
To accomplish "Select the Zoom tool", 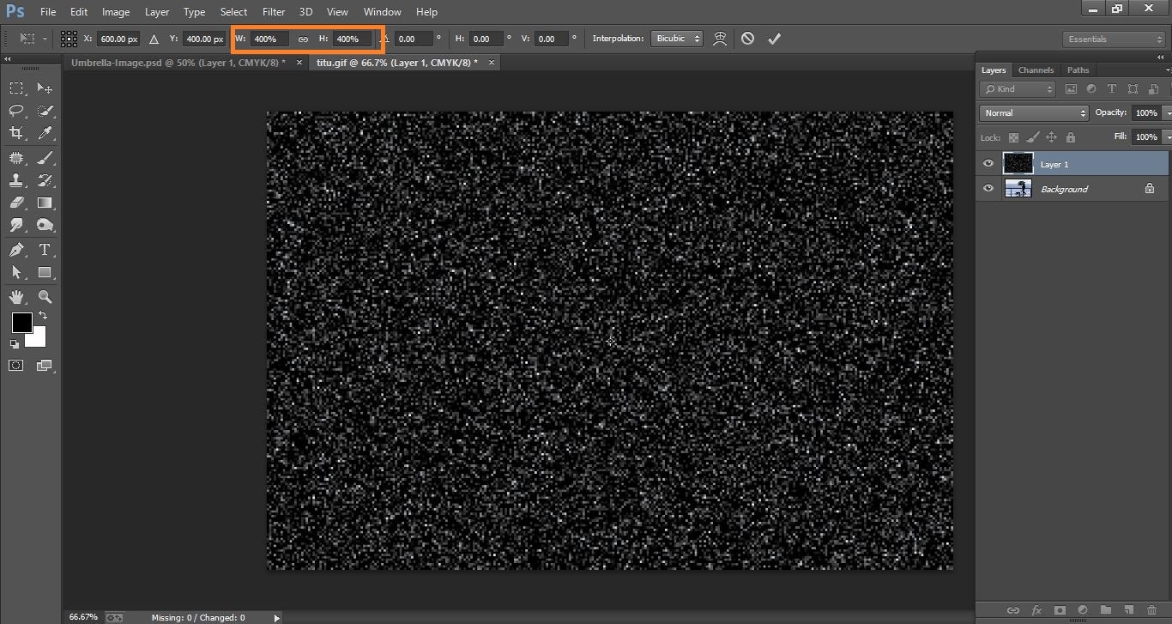I will (45, 297).
